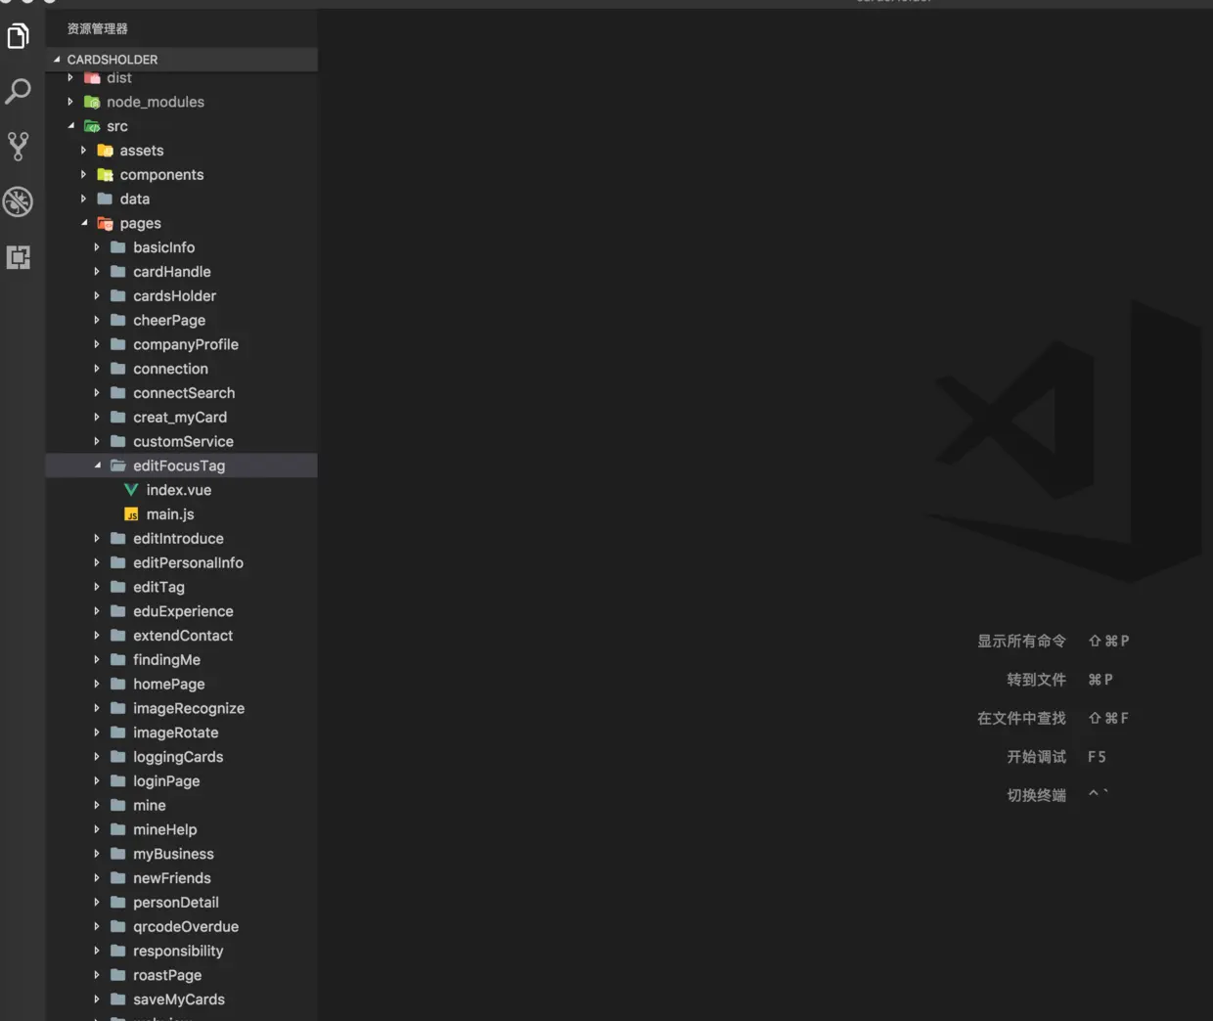This screenshot has height=1021, width=1213.
Task: Click the node_modules folder icon
Action: point(92,102)
